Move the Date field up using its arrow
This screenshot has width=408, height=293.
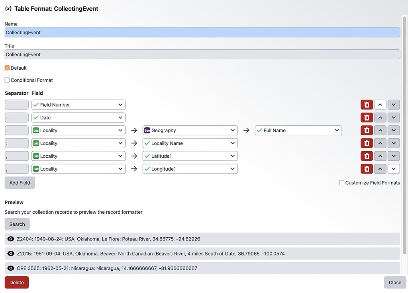pyautogui.click(x=380, y=117)
